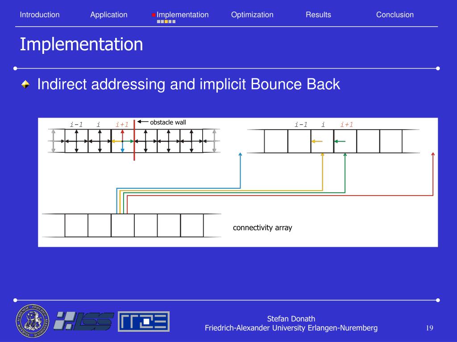
Task: Click the connectivity array cell with colored lines
Action: pos(123,225)
